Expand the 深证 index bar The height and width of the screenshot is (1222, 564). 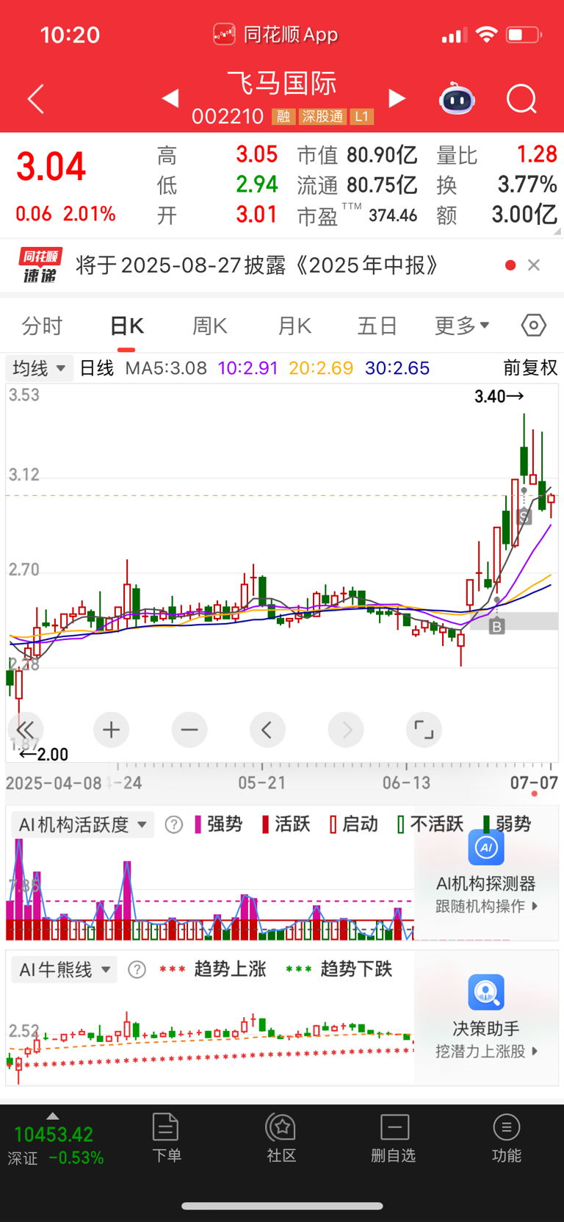click(x=52, y=1116)
